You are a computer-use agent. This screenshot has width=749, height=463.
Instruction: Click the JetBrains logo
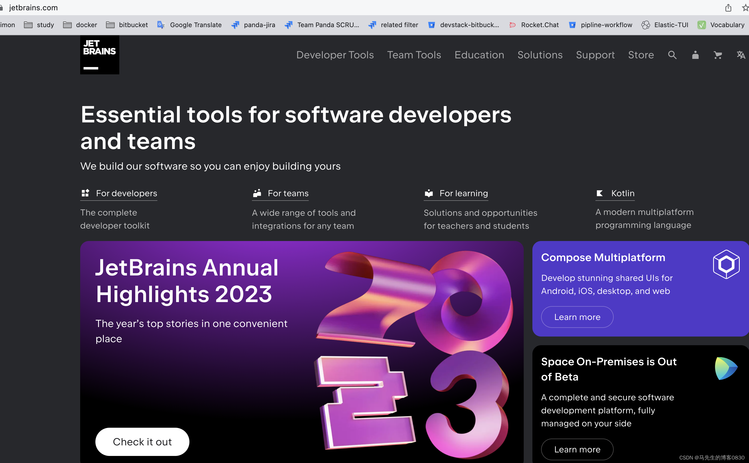point(100,55)
